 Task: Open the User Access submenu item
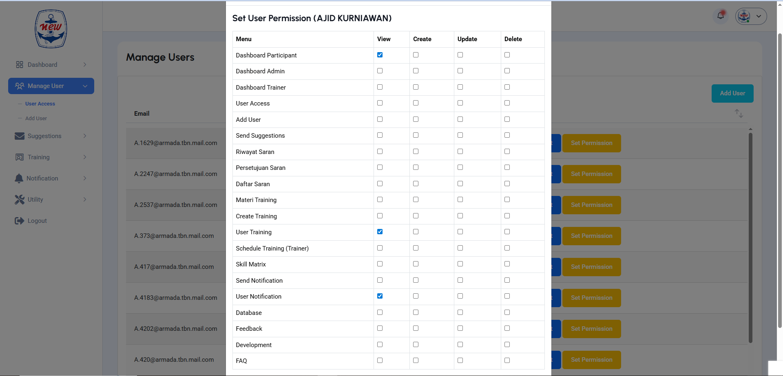(x=40, y=104)
